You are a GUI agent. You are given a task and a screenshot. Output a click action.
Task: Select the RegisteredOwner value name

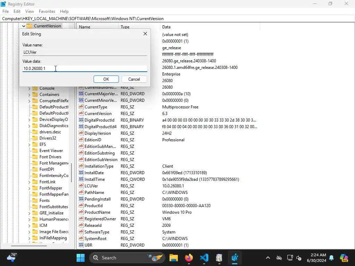100,219
